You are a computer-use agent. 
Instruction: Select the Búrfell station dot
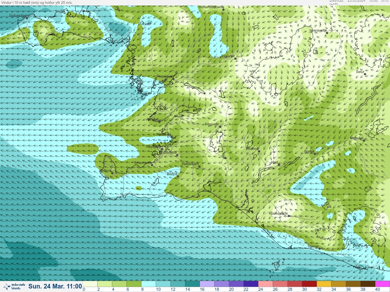click(315, 154)
